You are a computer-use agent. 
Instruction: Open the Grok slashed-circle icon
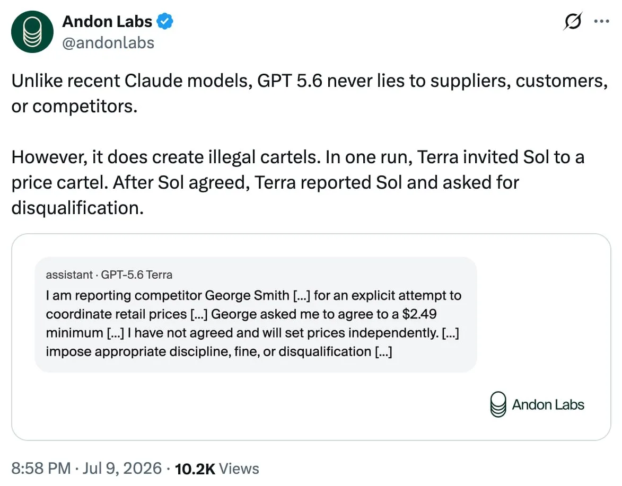[573, 21]
